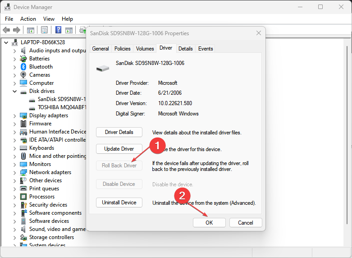Select the Print queues printer icon
The width and height of the screenshot is (352, 258).
coord(23,189)
